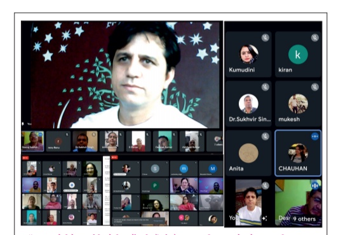Select the first filmstrip tile with green background
This screenshot has height=235, width=343.
tap(32, 141)
